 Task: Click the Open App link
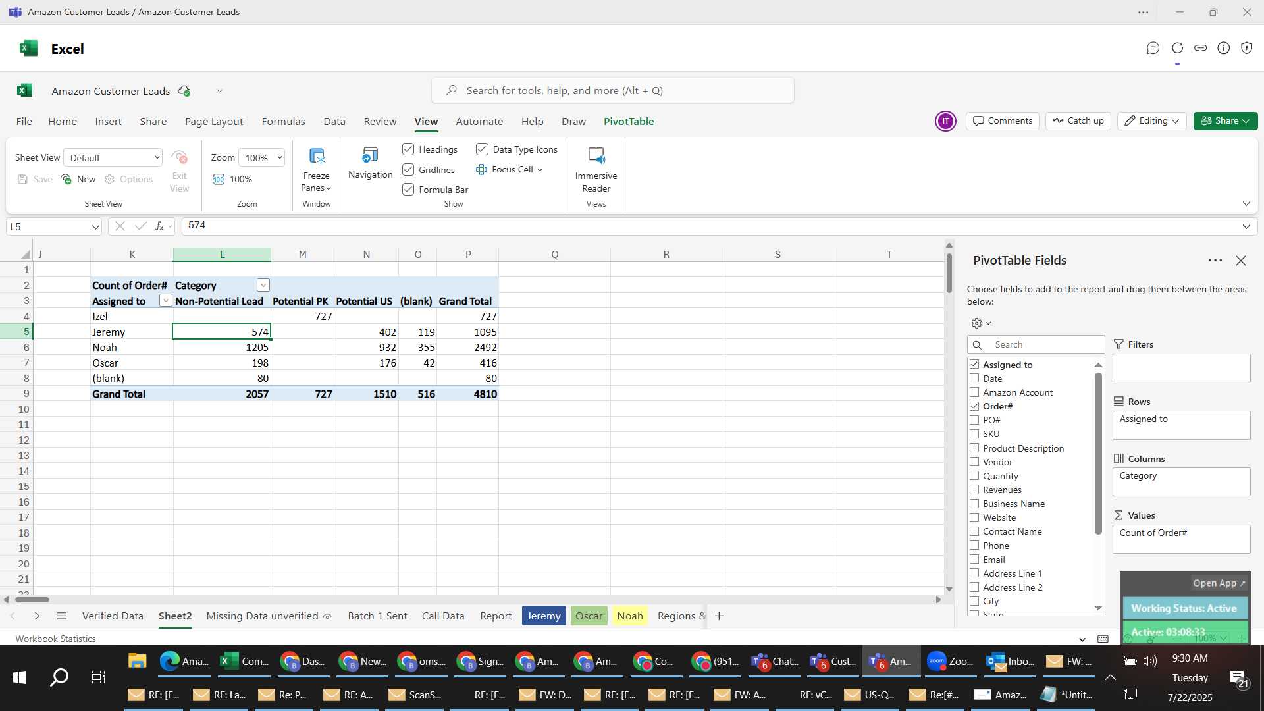1219,583
